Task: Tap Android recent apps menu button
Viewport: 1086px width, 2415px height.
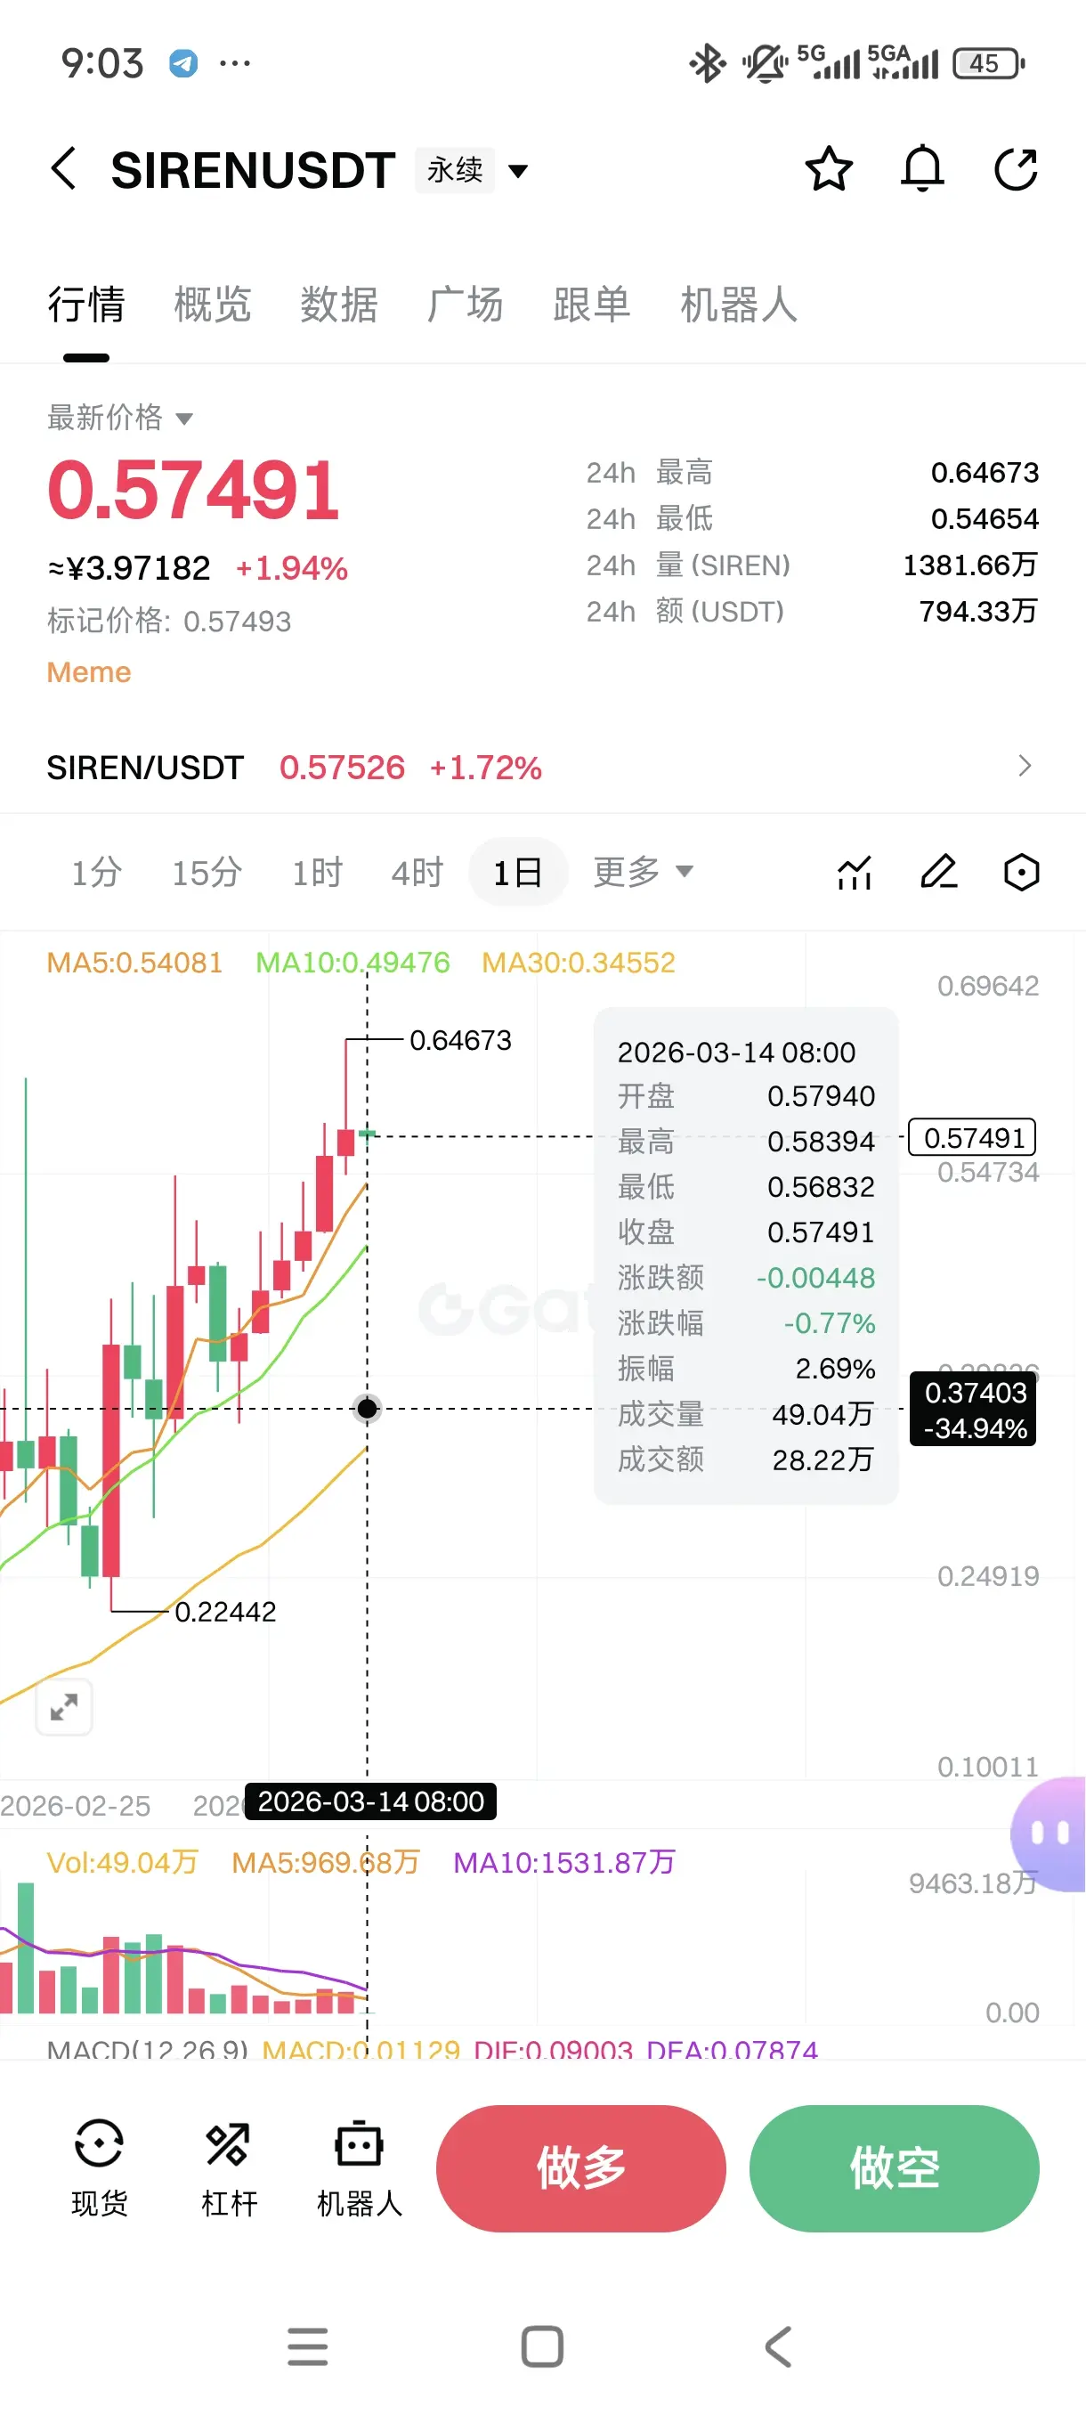Action: pos(308,2346)
